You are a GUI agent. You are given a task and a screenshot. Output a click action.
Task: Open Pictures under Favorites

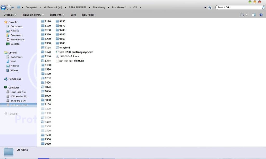(x=15, y=31)
